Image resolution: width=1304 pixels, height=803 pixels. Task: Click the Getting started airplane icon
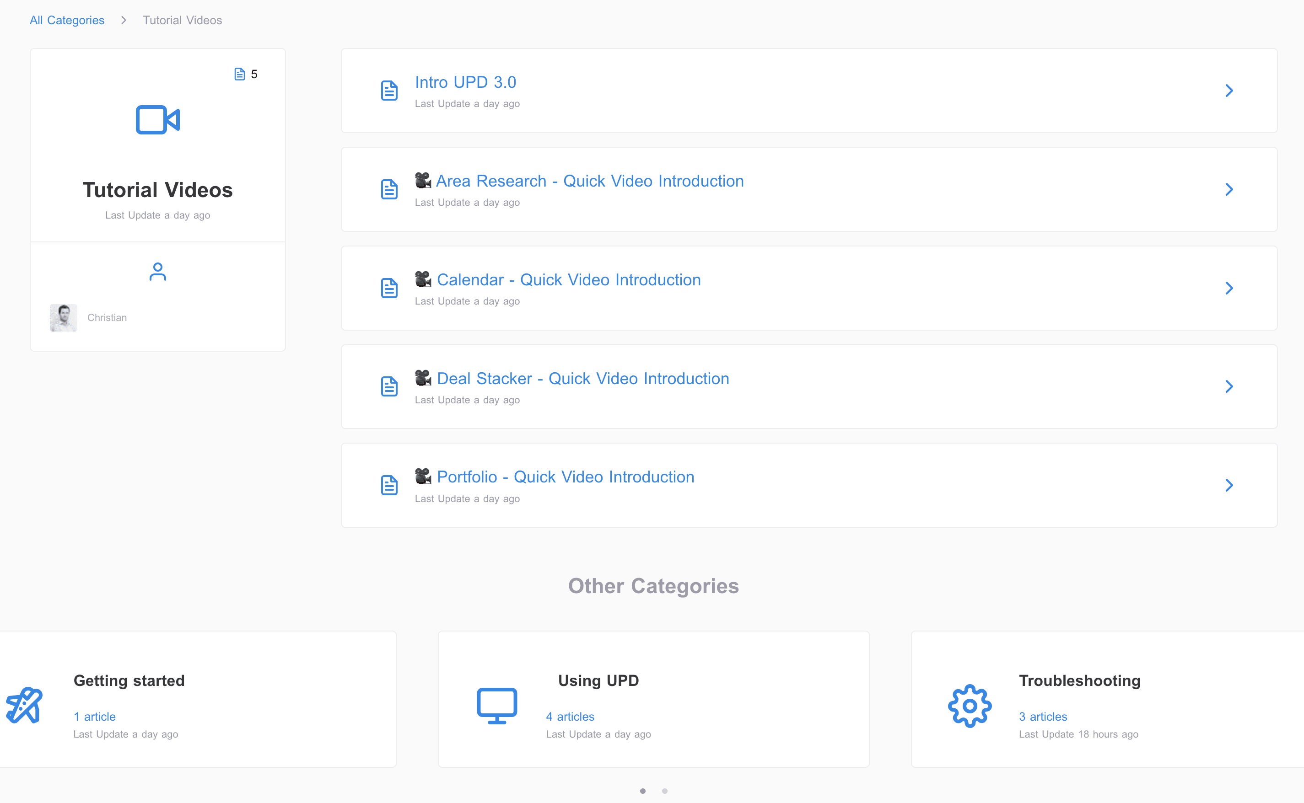[24, 705]
